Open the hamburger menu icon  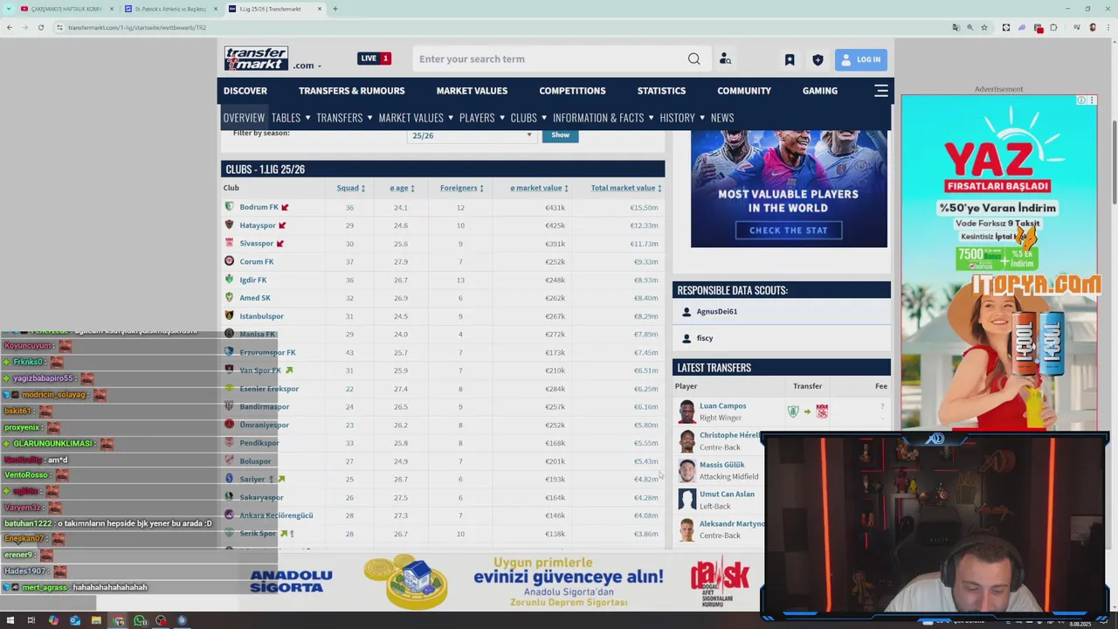[881, 91]
